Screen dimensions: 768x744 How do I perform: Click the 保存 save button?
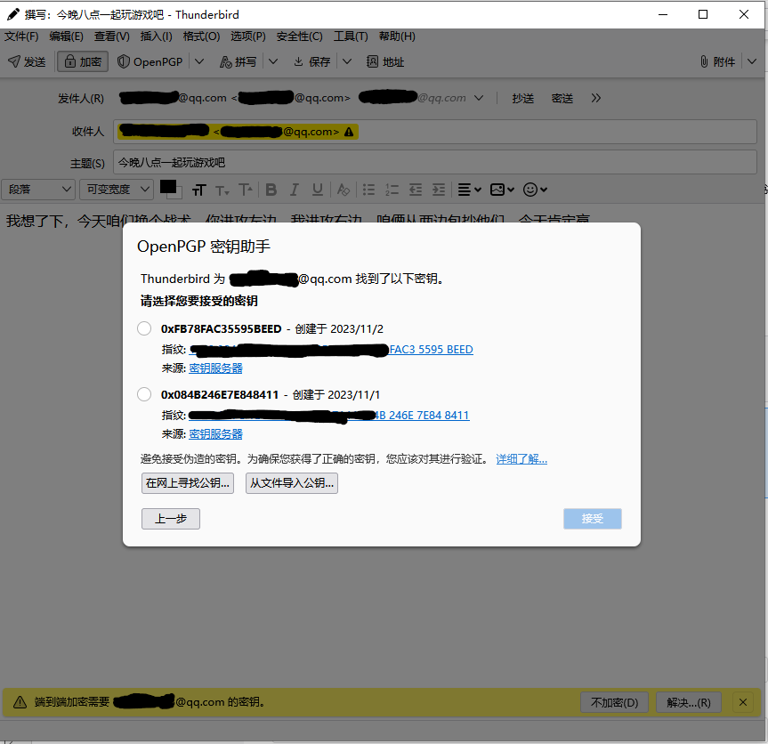pyautogui.click(x=311, y=61)
